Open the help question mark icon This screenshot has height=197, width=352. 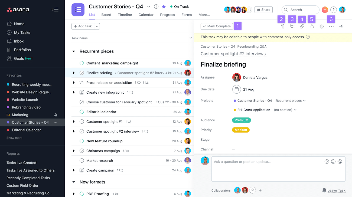pyautogui.click(x=334, y=10)
